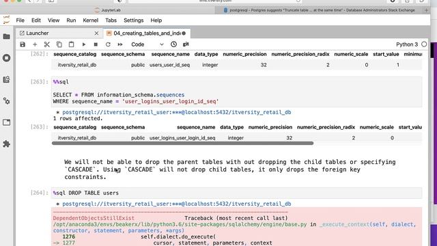Click the users_user_id_seq table cell
Image resolution: width=437 pixels, height=246 pixels.
169,65
